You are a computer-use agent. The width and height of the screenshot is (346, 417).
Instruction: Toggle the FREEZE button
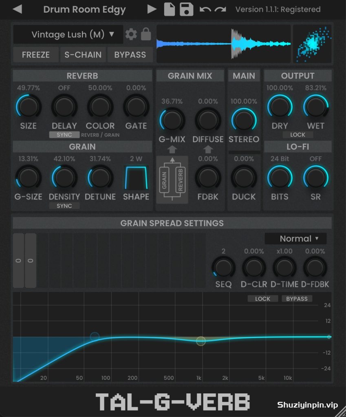36,55
